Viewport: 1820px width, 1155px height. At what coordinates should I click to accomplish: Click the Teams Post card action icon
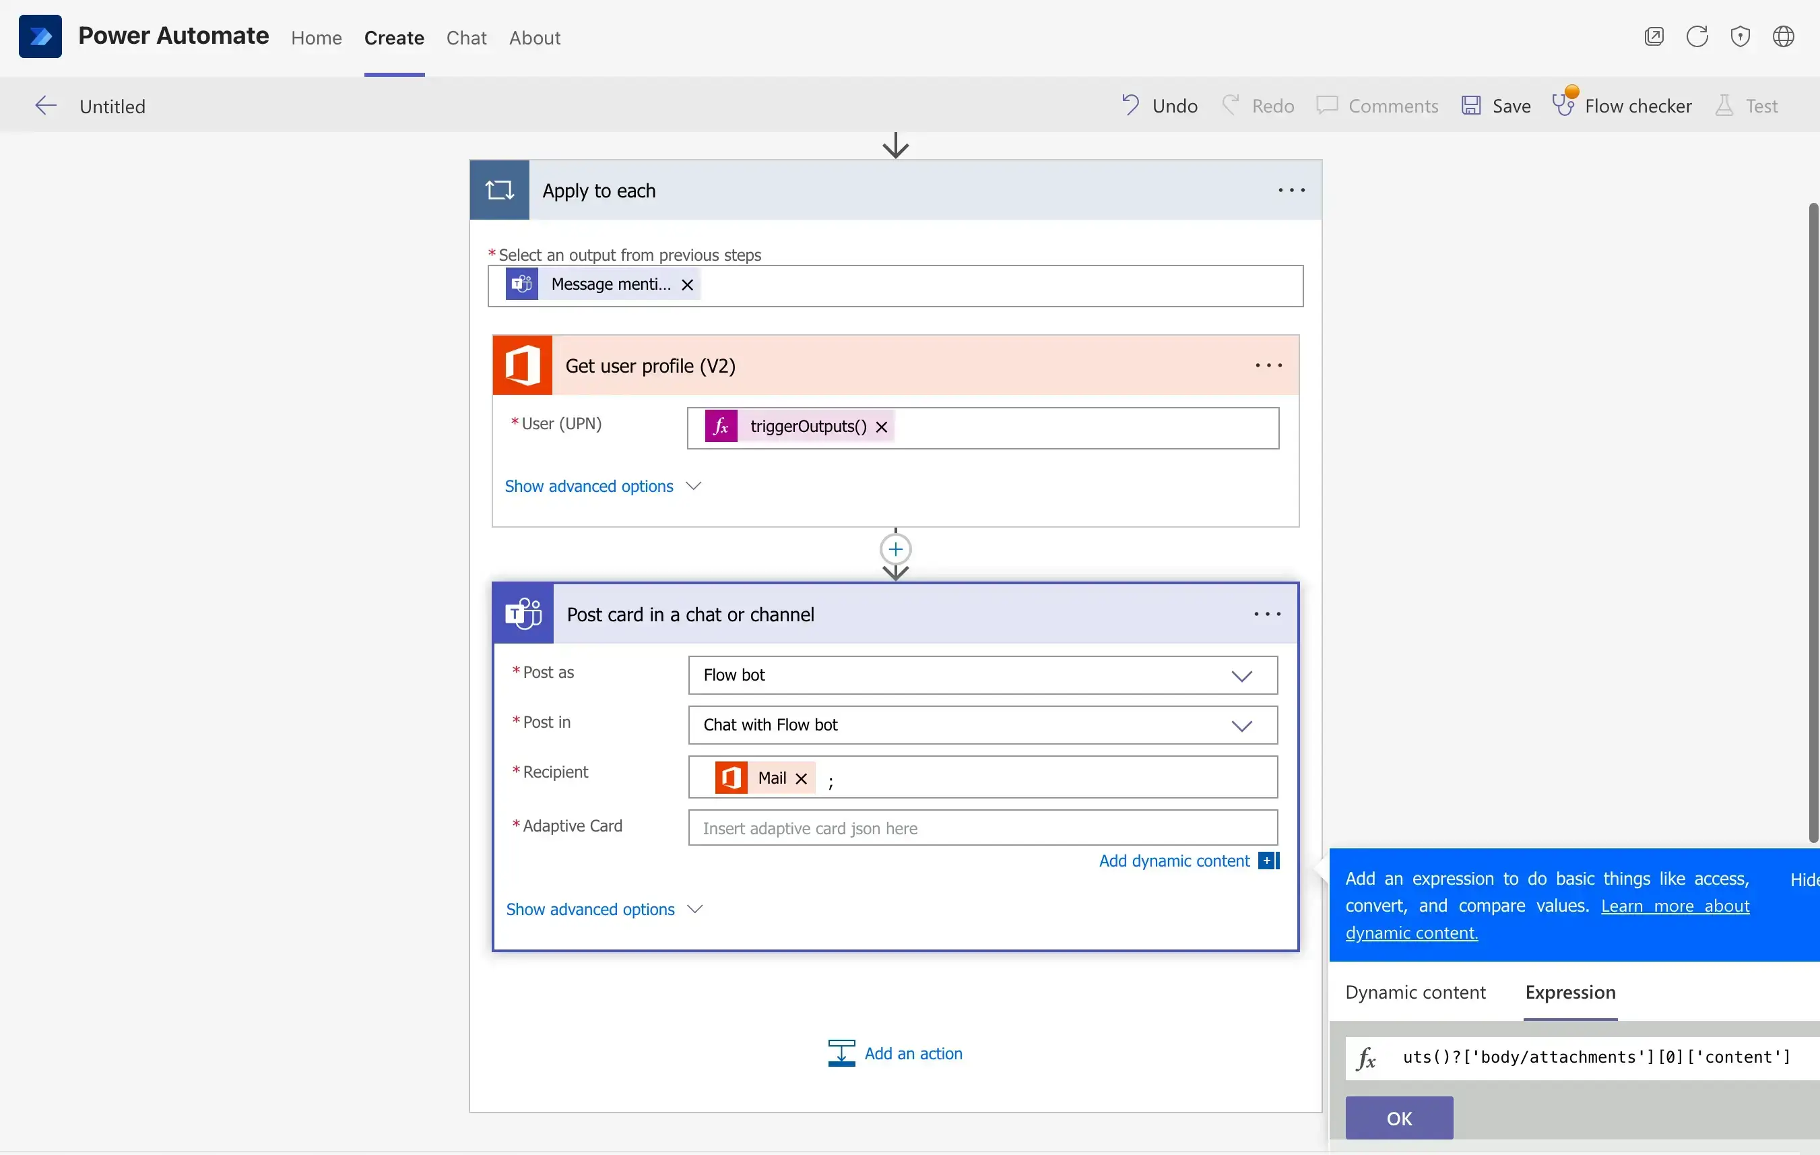523,613
